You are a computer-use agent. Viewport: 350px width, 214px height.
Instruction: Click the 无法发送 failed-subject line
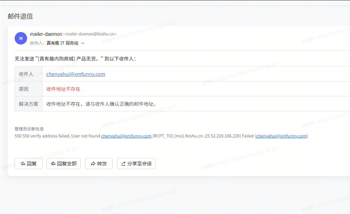point(75,58)
